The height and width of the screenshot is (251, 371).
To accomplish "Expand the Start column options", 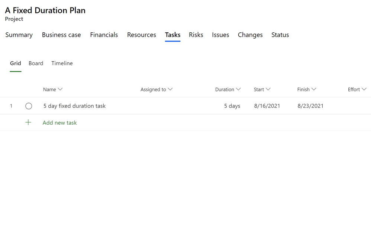I will [268, 89].
